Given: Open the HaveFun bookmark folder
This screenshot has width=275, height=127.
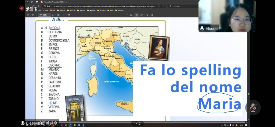Looking at the screenshot, I should click(61, 10).
